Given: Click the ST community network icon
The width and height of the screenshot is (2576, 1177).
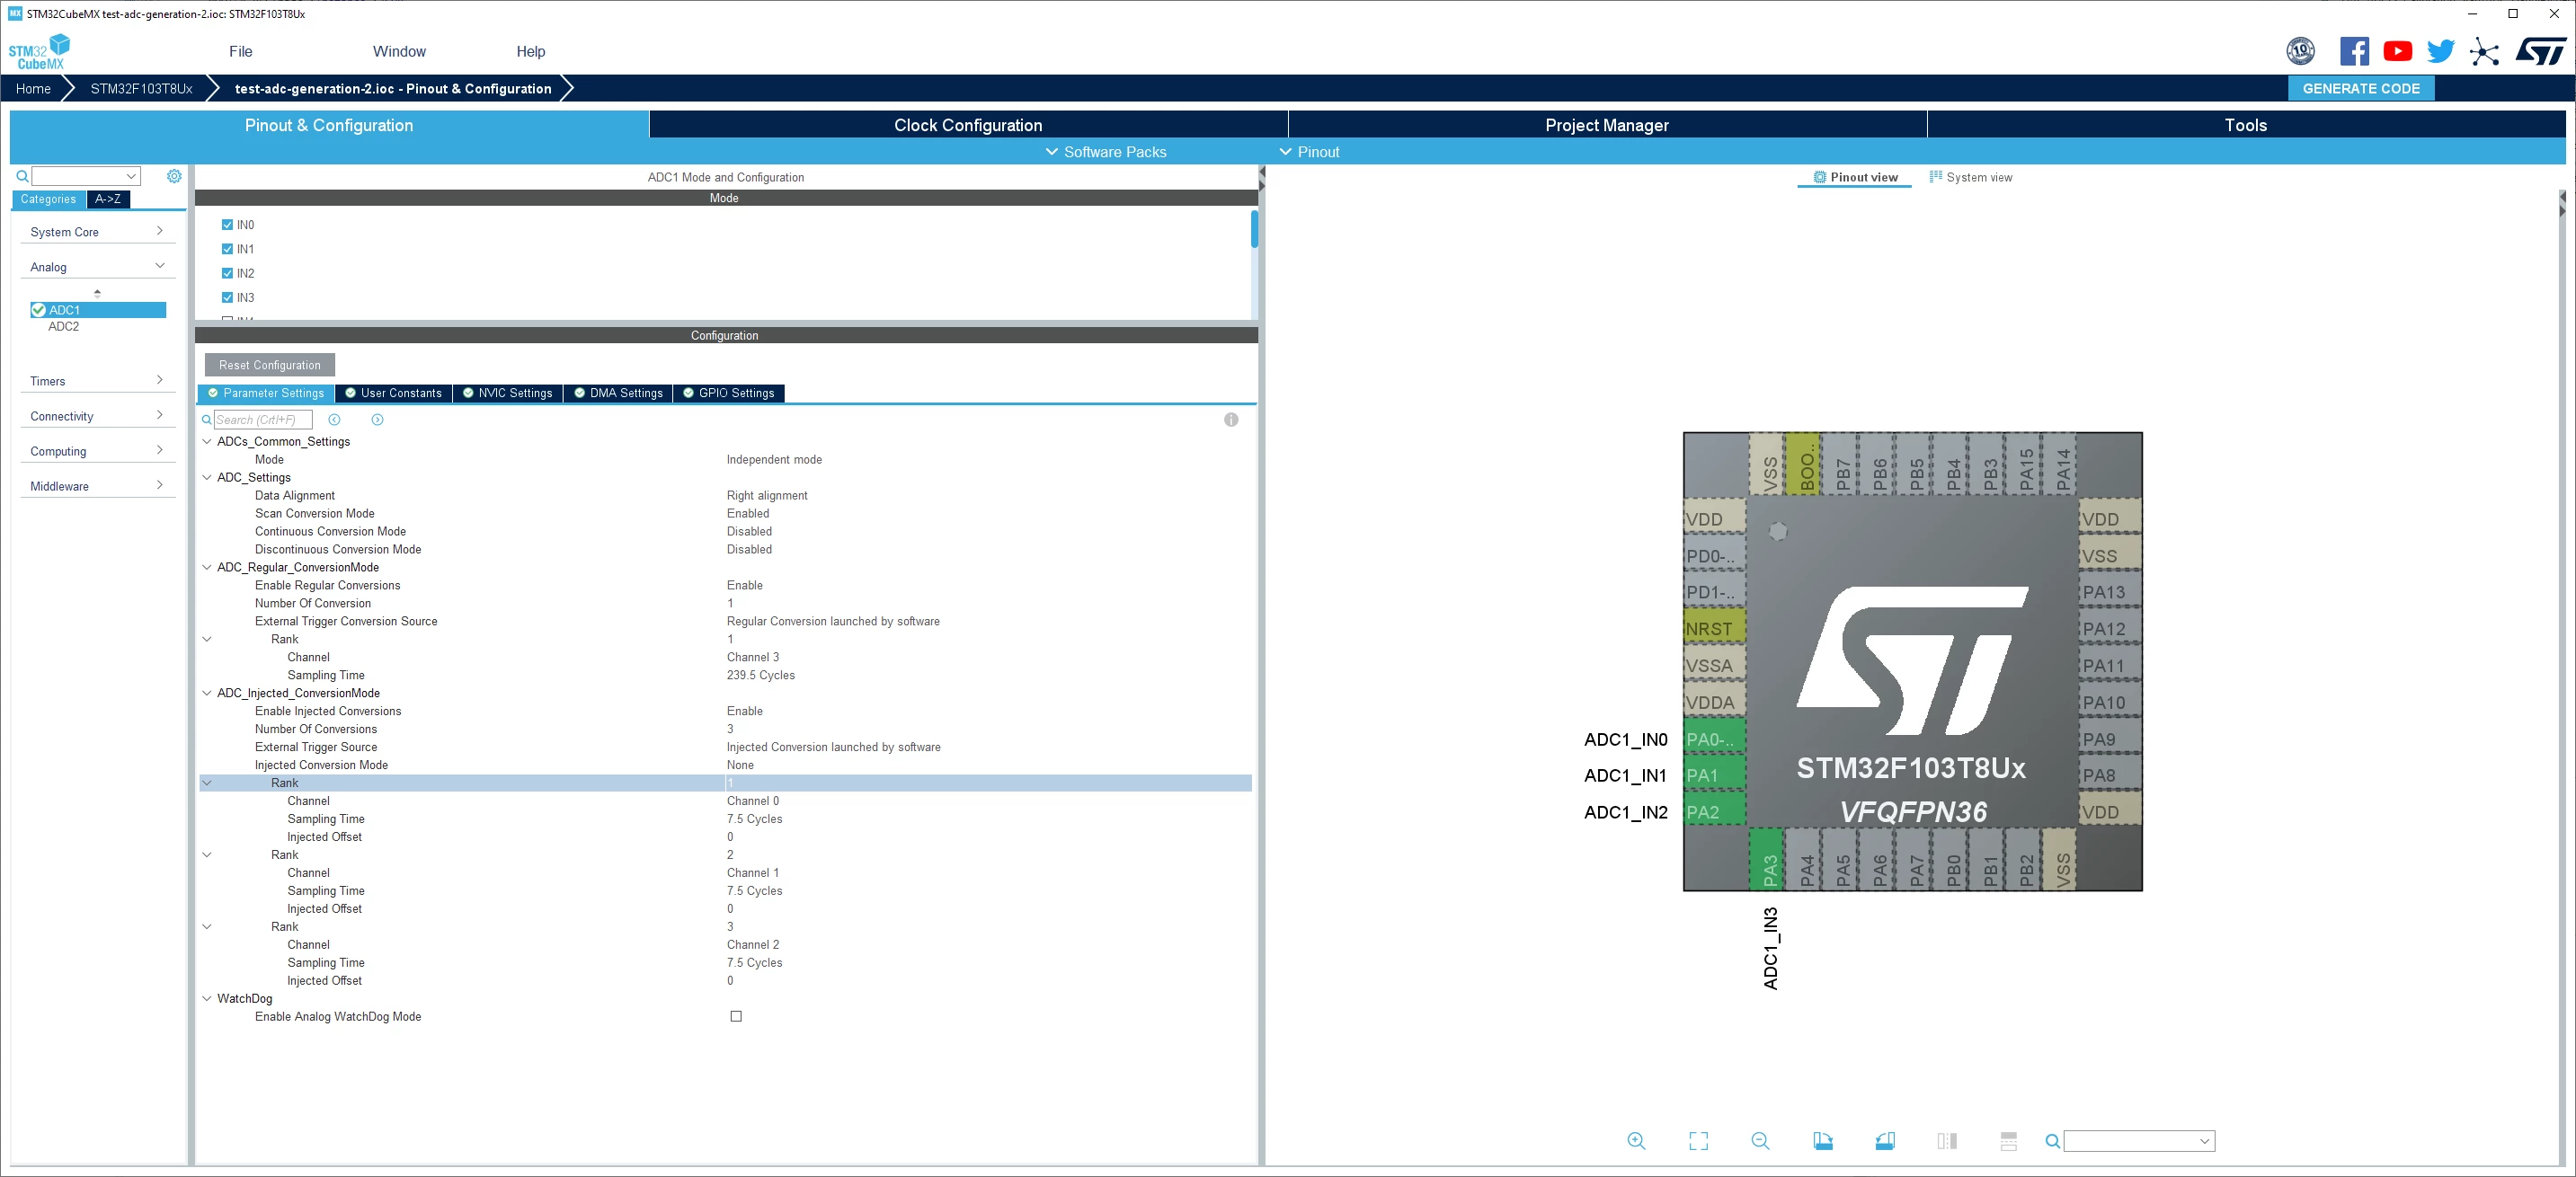Looking at the screenshot, I should pos(2484,52).
